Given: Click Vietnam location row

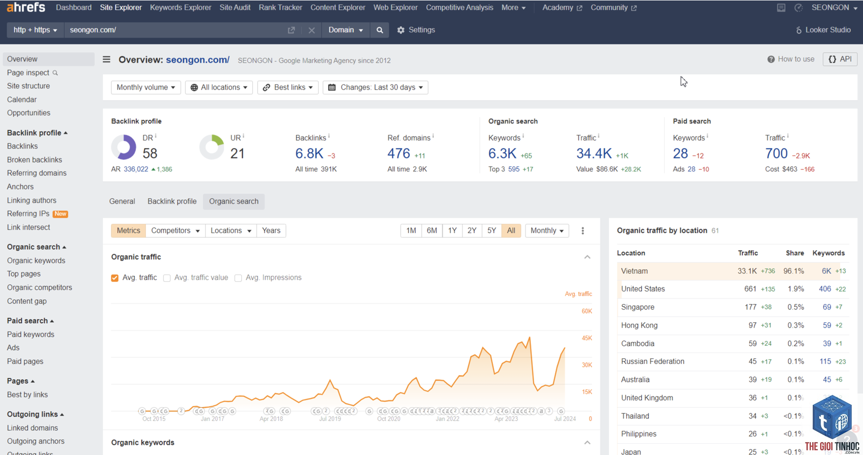Looking at the screenshot, I should coord(733,271).
